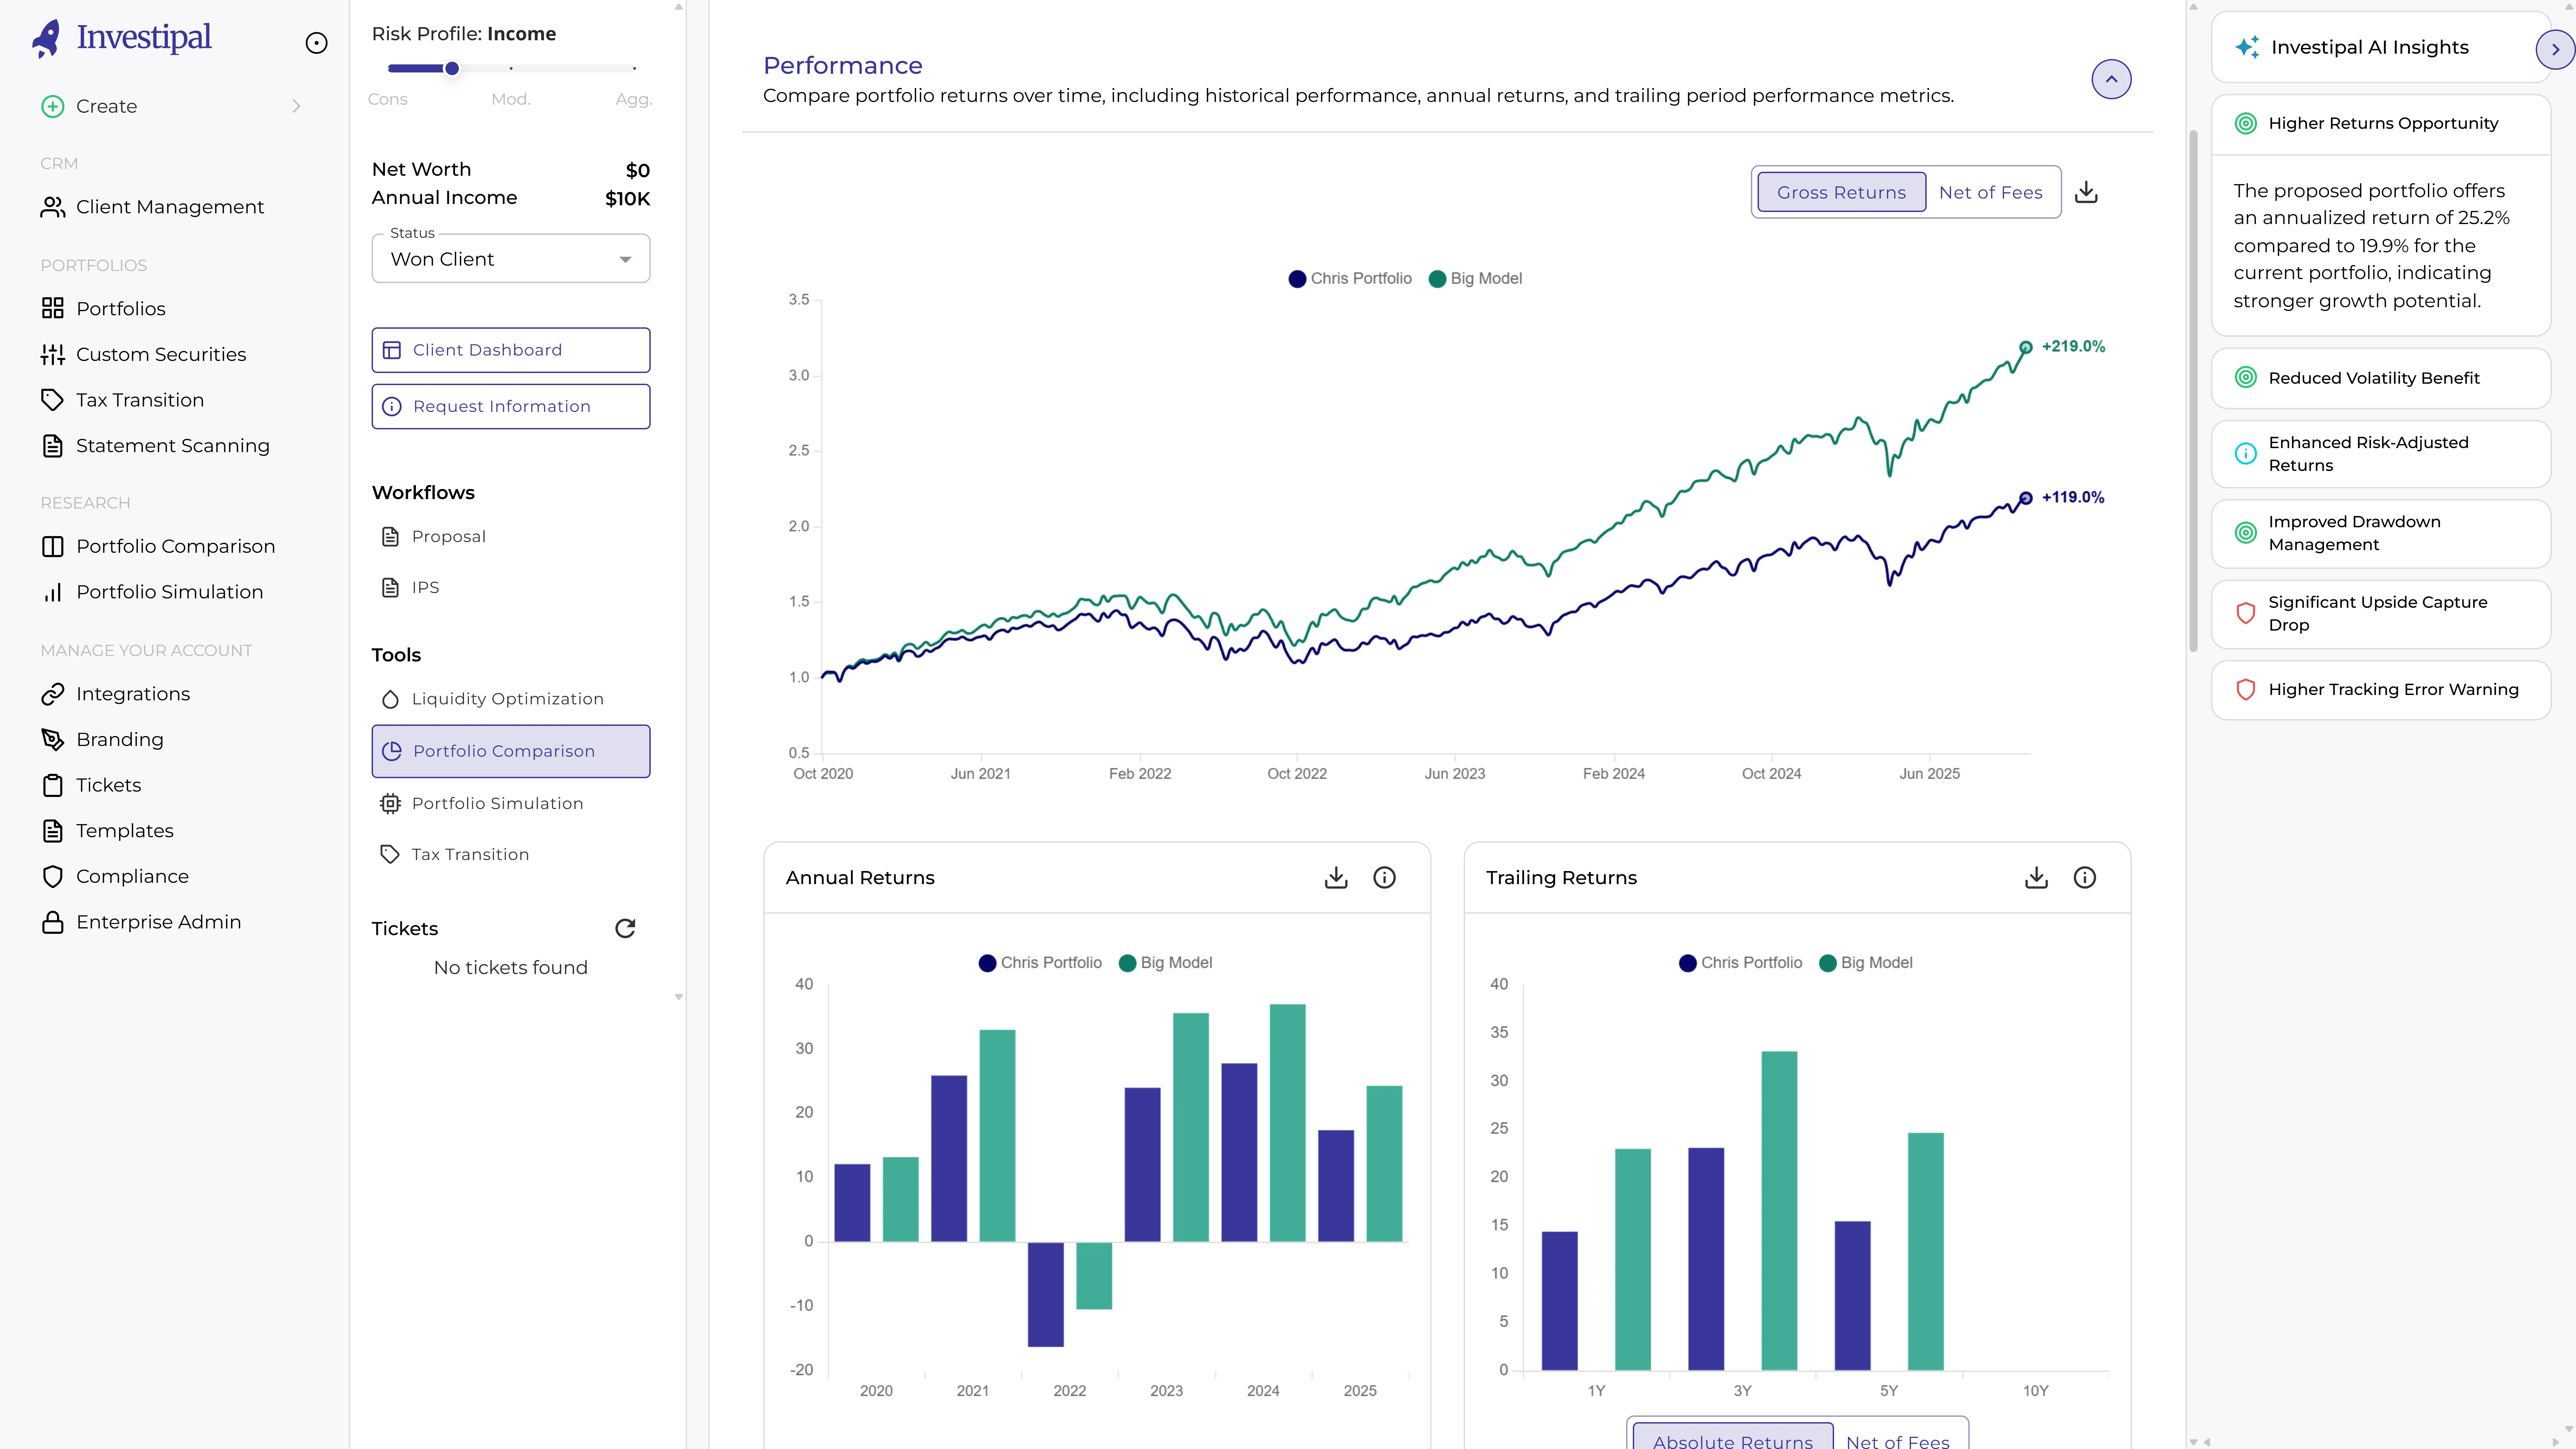Refresh the Tickets list
Image resolution: width=2576 pixels, height=1449 pixels.
coord(625,929)
